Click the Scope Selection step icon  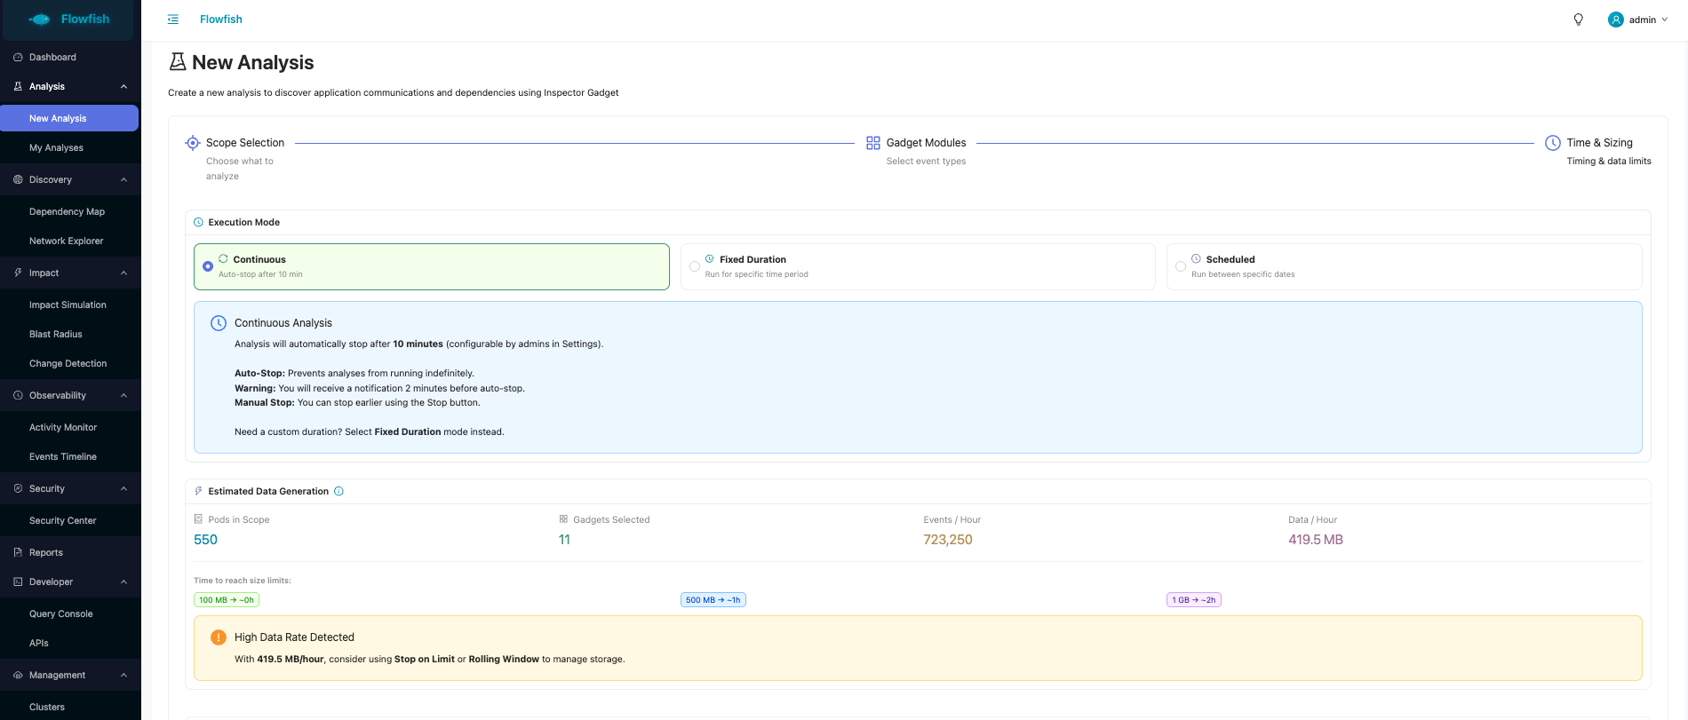(192, 143)
